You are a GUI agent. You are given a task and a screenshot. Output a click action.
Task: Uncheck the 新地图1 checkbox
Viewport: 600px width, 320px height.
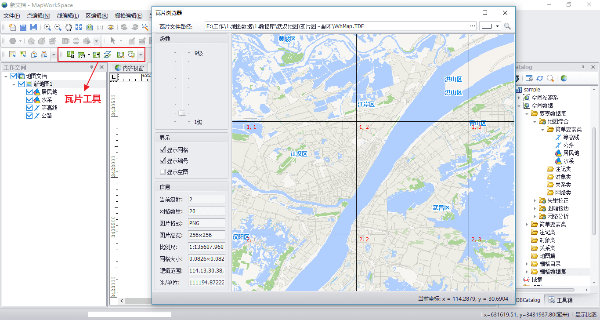point(22,84)
